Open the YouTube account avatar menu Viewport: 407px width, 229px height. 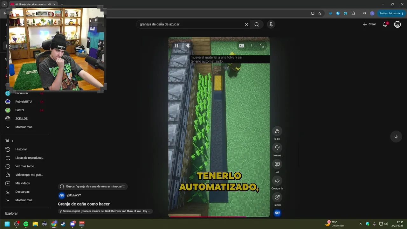[x=397, y=24]
